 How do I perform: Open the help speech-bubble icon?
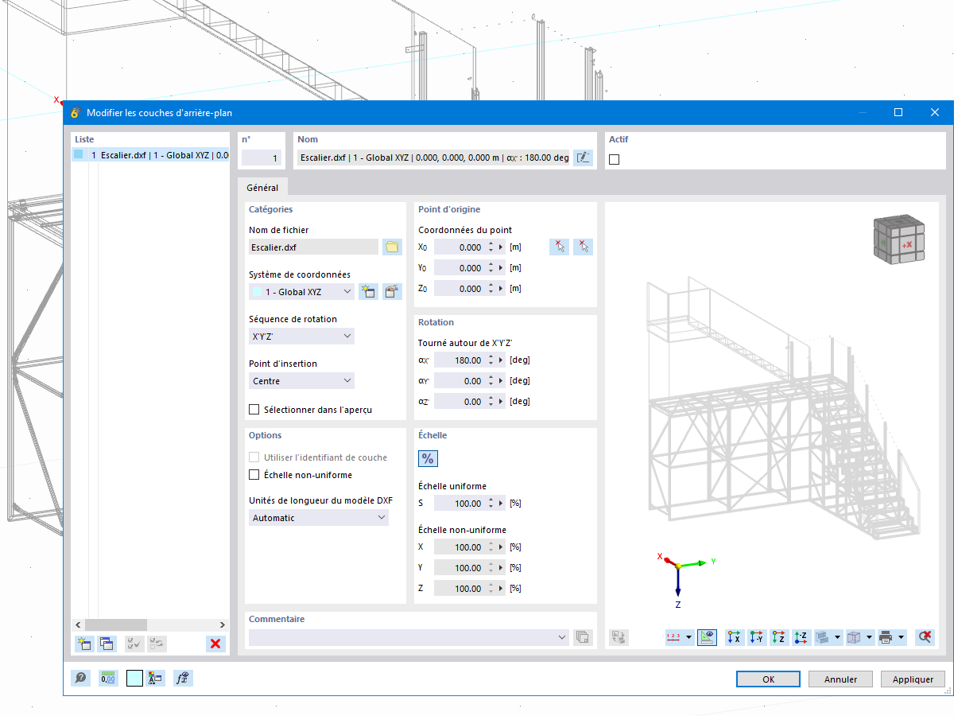tap(80, 679)
